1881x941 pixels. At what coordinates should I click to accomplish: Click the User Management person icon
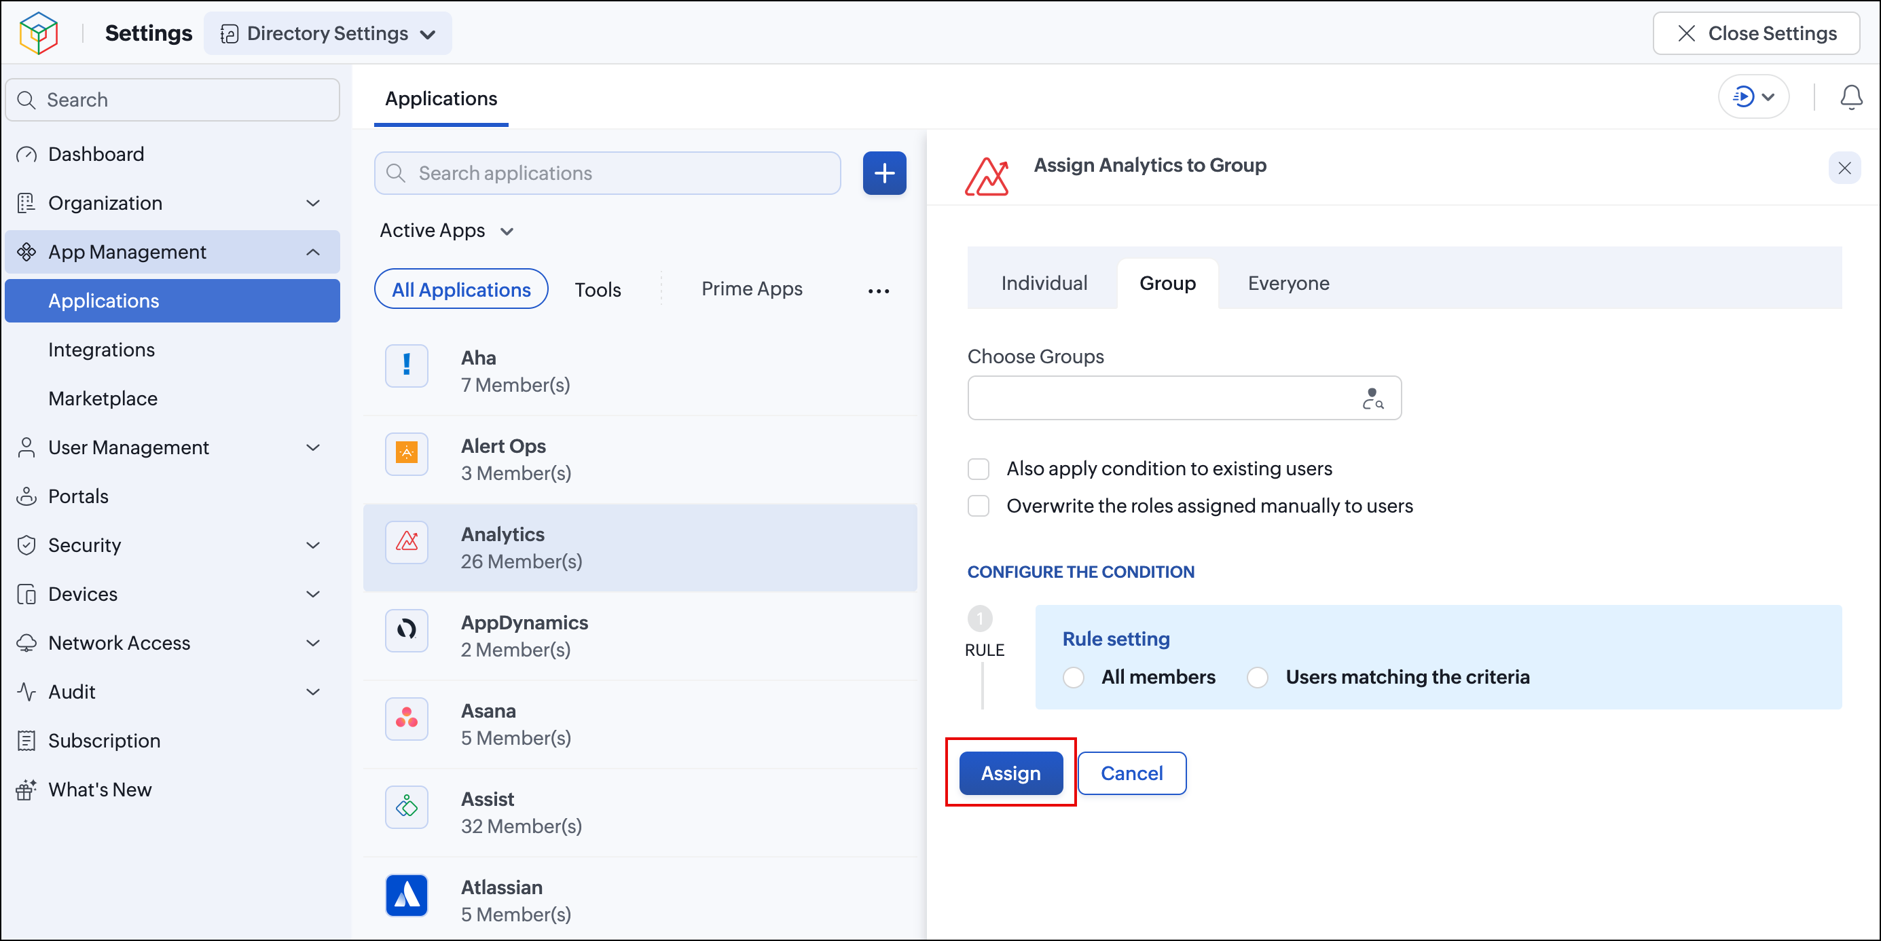pos(26,447)
